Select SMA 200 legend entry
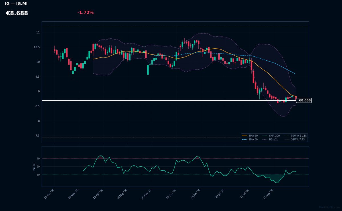This screenshot has width=342, height=211. click(271, 136)
